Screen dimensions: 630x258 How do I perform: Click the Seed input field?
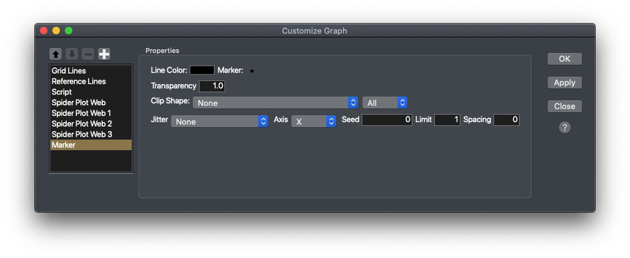click(x=386, y=120)
